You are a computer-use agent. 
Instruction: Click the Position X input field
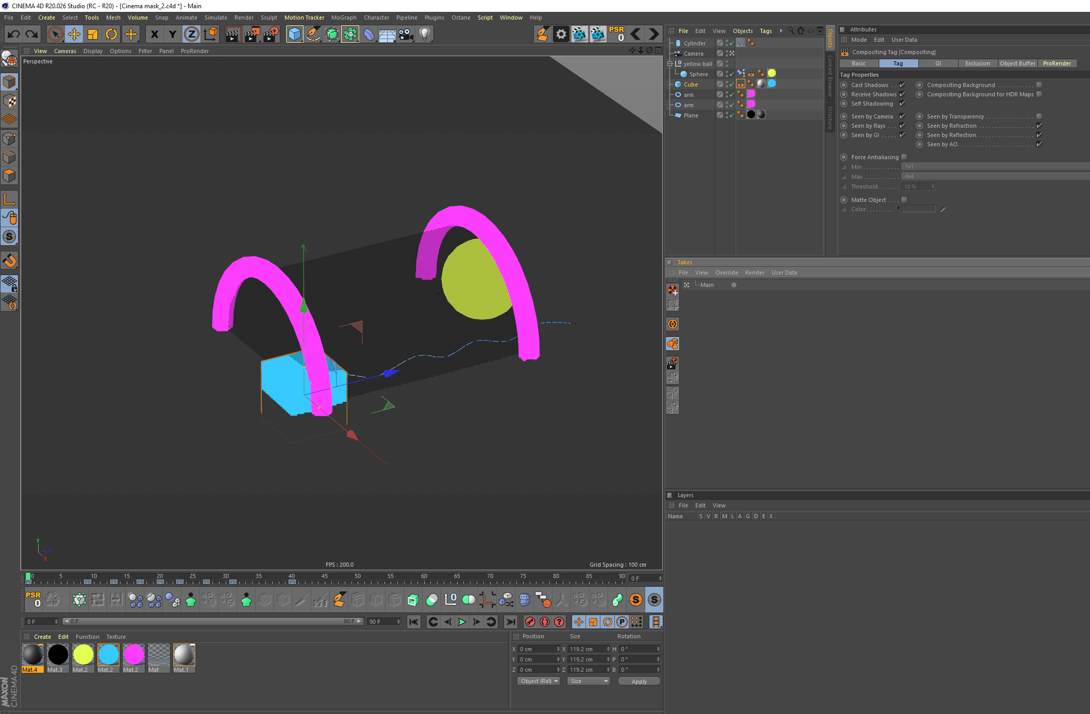point(536,649)
